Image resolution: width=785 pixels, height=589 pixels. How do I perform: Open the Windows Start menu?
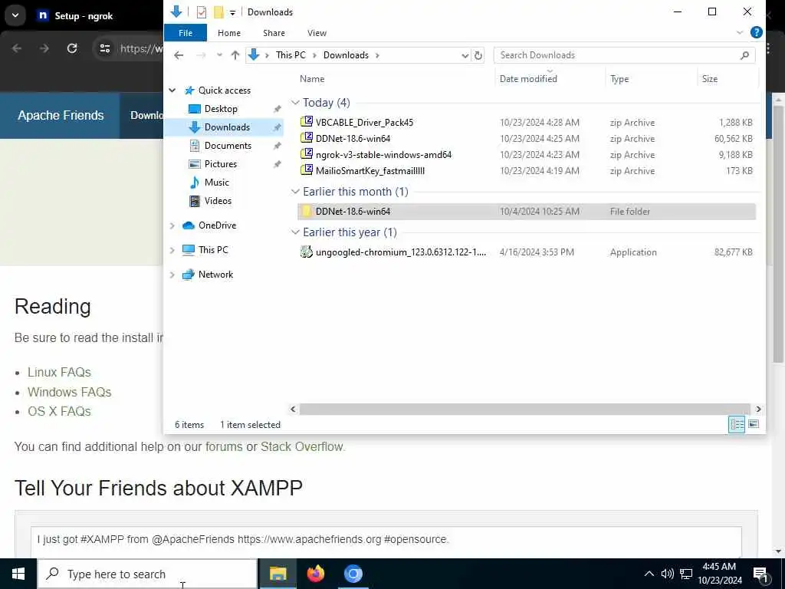tap(18, 574)
